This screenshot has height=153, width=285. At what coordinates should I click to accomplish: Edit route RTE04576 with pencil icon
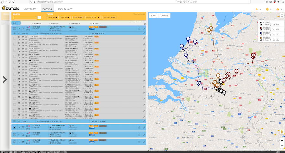click(x=144, y=29)
